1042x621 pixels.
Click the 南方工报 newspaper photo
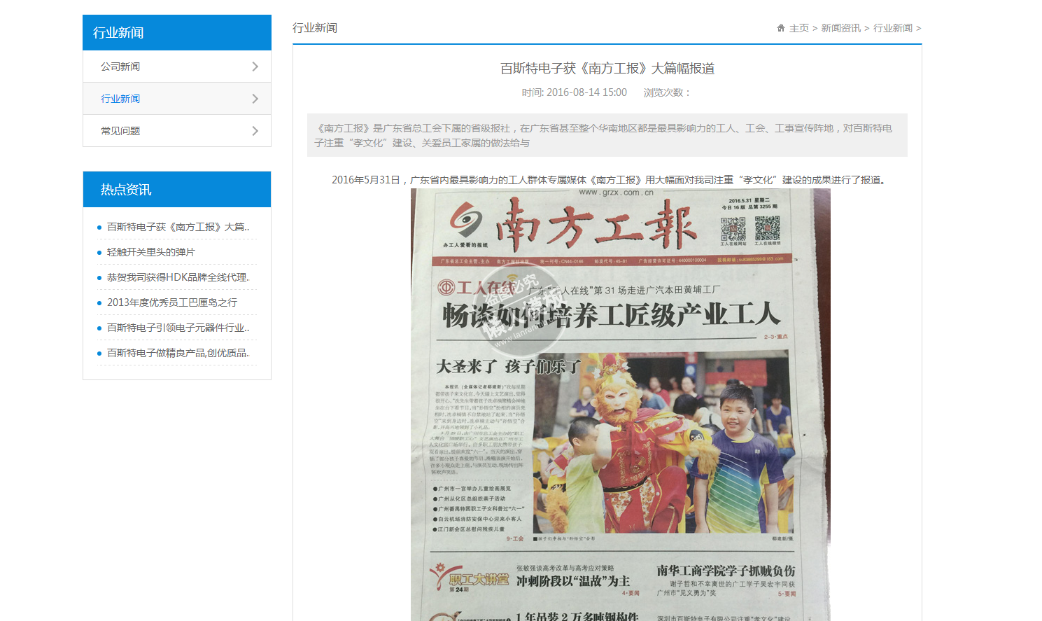(x=620, y=420)
